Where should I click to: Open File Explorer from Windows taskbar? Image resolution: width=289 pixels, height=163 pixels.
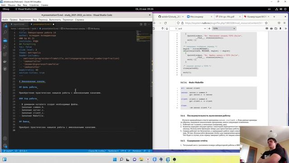pyautogui.click(x=141, y=159)
